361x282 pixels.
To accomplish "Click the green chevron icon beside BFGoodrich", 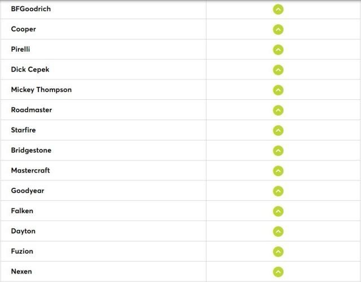I will point(278,10).
